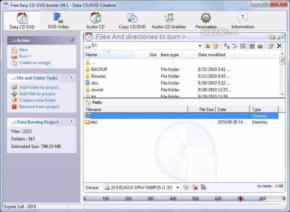Click Create a new folder
Viewport: 290px width, 212px height.
pyautogui.click(x=38, y=100)
